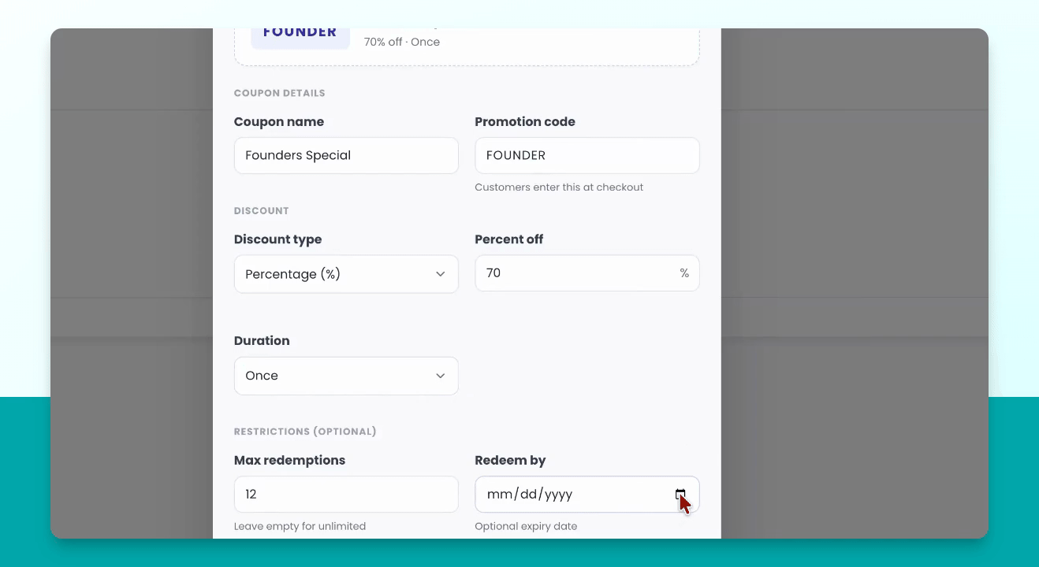Click the 'RESTRICTIONS (OPTIONAL)' section heading
The width and height of the screenshot is (1039, 567).
[x=305, y=432]
